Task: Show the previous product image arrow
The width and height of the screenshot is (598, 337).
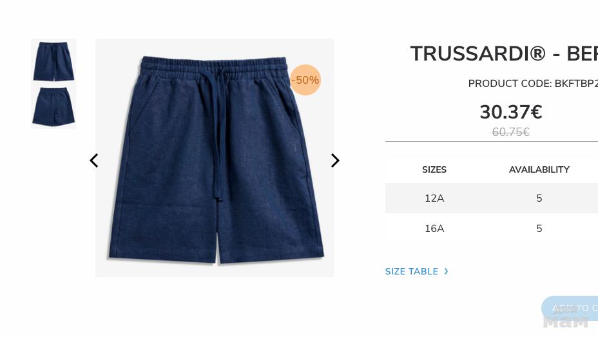Action: (x=94, y=160)
